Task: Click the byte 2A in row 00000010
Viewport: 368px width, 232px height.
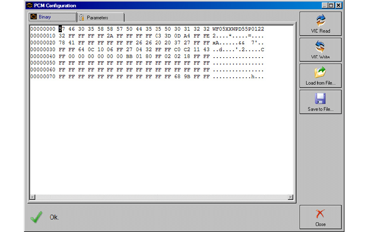Action: point(110,36)
